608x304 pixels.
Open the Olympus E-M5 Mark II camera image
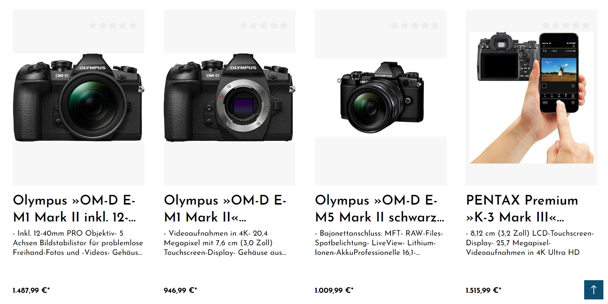[380, 97]
